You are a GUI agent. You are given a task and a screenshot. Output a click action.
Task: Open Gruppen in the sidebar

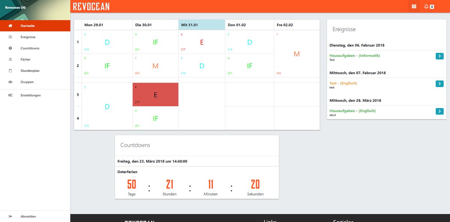pos(35,82)
